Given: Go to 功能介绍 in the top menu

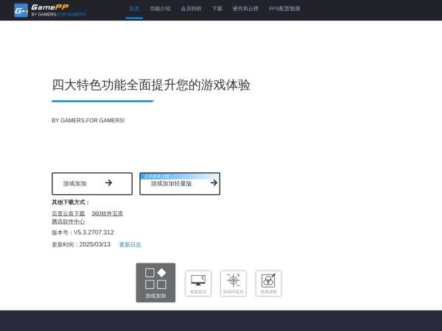Looking at the screenshot, I should [160, 9].
